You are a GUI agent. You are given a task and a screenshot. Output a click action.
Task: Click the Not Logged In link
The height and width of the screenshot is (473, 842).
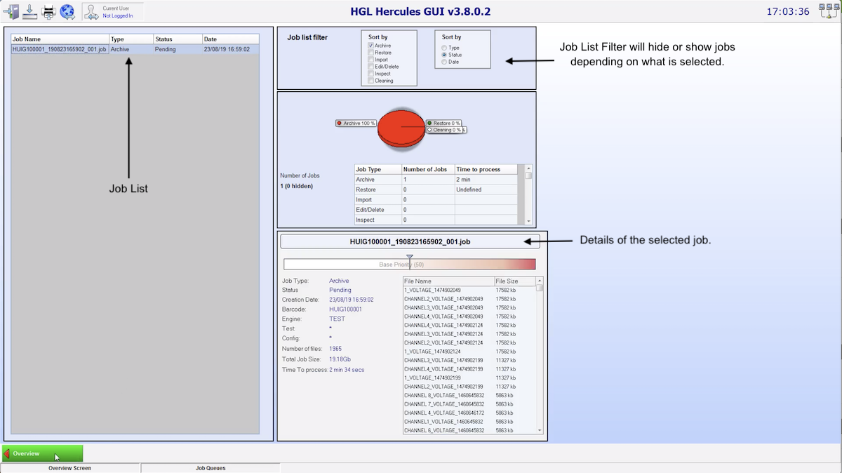[117, 15]
